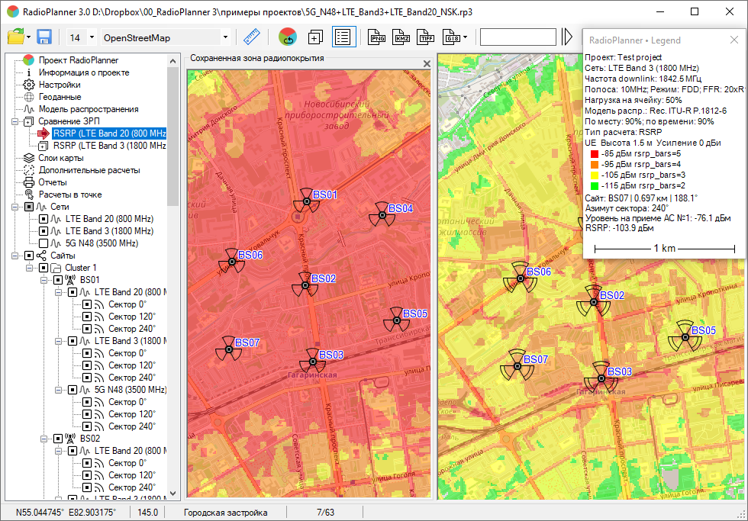
Task: Click the globe icon for Геоданные
Action: point(29,97)
